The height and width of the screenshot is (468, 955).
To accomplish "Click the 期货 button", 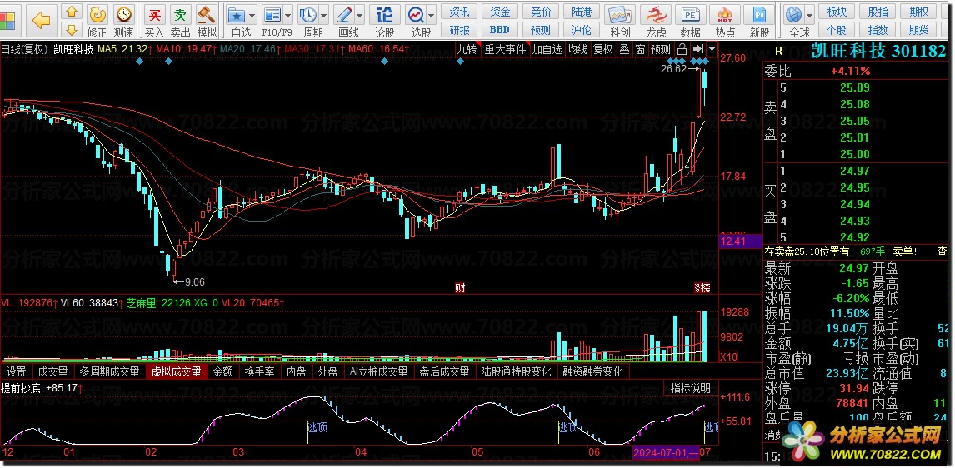I will tap(917, 29).
